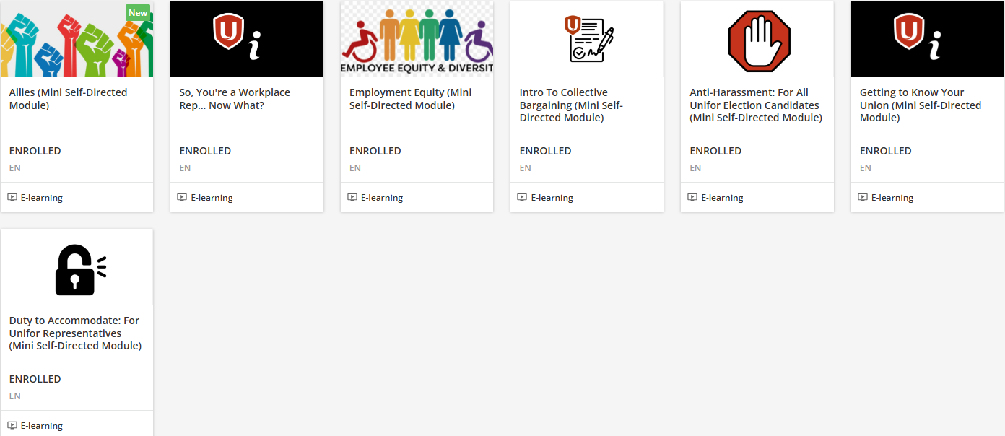Image resolution: width=1005 pixels, height=436 pixels.
Task: Open the E-learning icon under Collective Bargaining module
Action: pyautogui.click(x=523, y=196)
